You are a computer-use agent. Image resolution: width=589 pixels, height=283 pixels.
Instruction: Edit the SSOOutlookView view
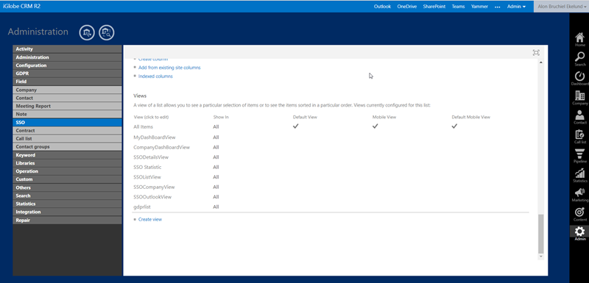tap(152, 197)
